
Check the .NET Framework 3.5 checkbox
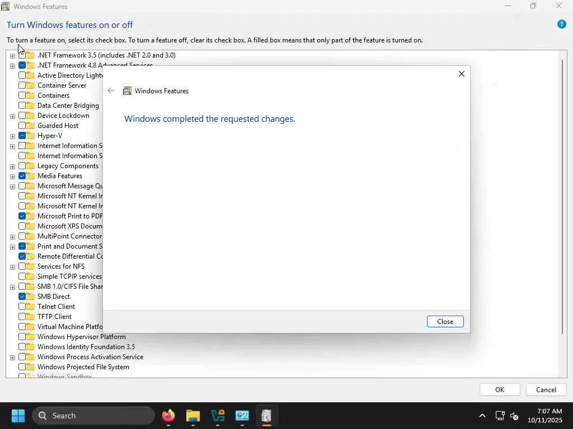pos(22,55)
